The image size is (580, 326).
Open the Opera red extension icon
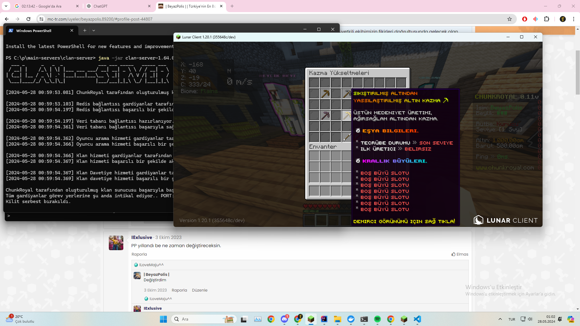525,19
